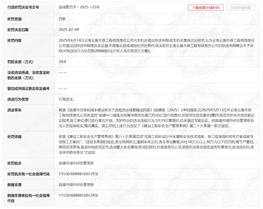Image resolution: width=263 pixels, height=209 pixels.
Task: Click the 在线申请修复 button
Action: pyautogui.click(x=241, y=8)
